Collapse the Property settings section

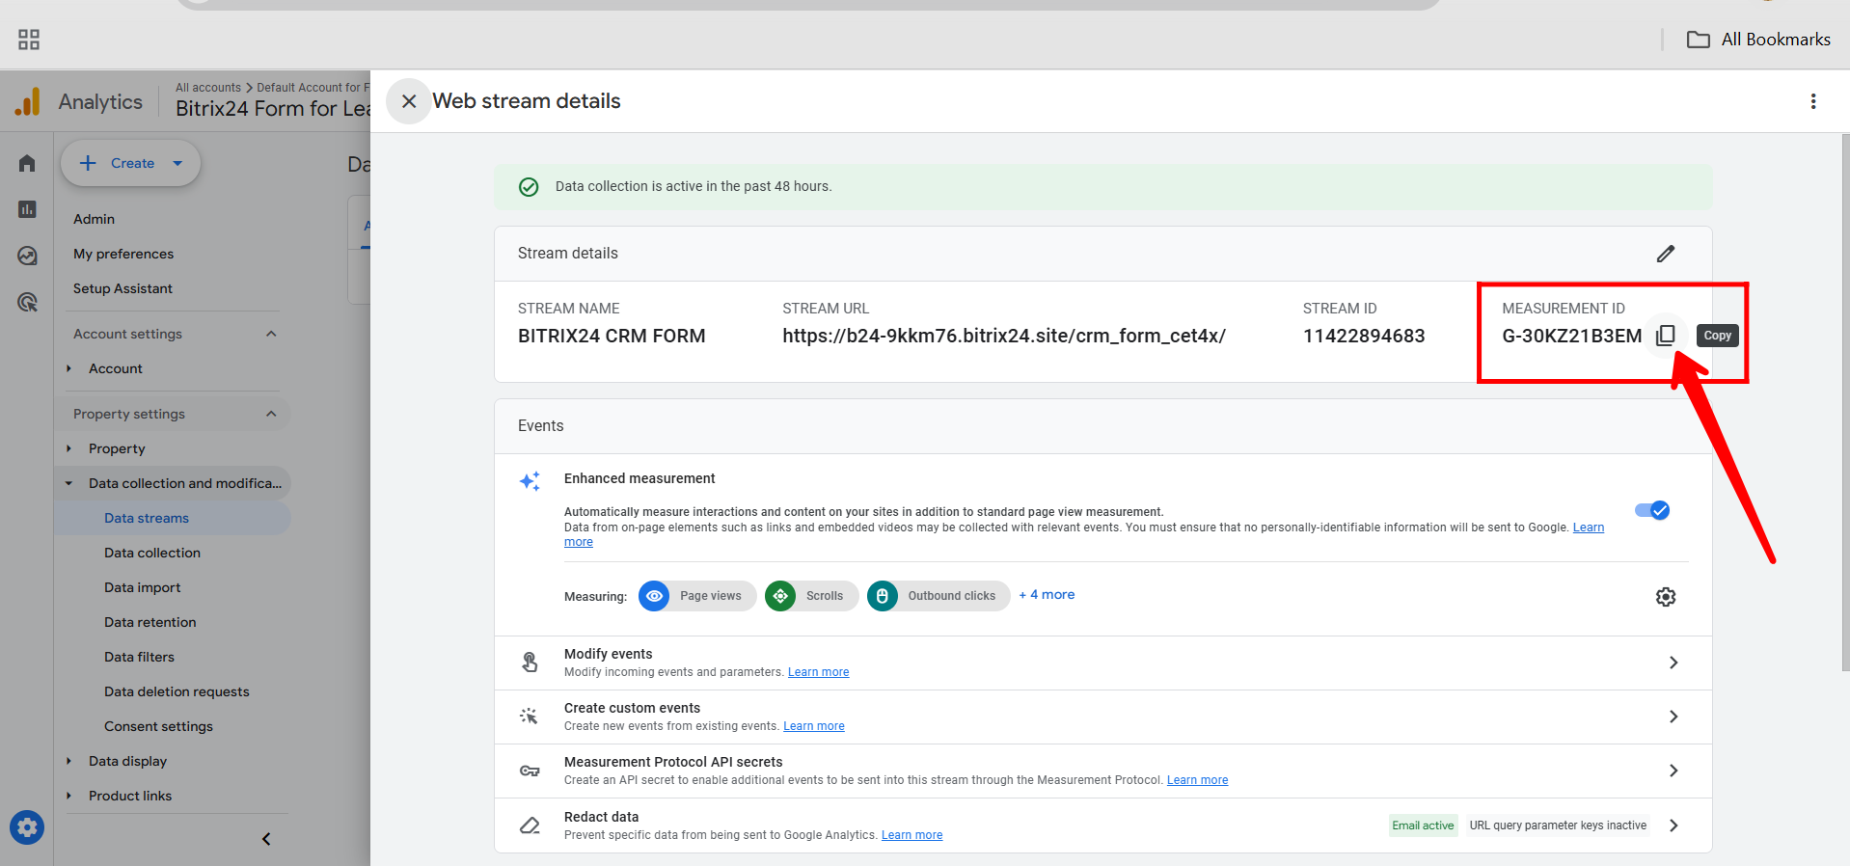(271, 414)
